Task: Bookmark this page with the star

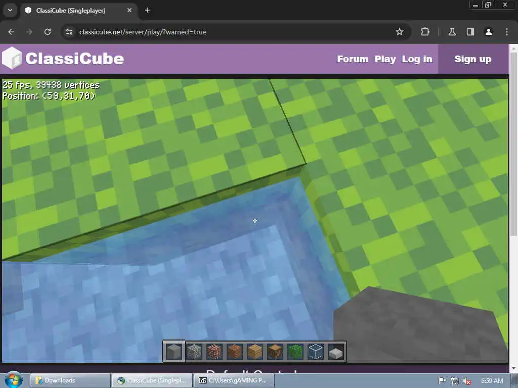Action: coord(400,32)
